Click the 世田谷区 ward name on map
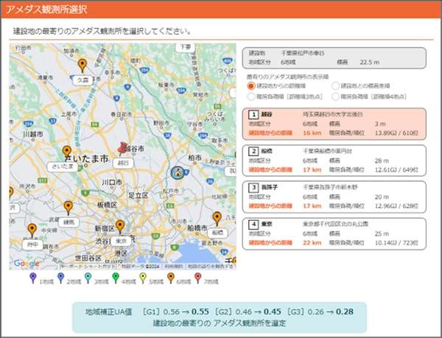442x338 pixels. [88, 258]
